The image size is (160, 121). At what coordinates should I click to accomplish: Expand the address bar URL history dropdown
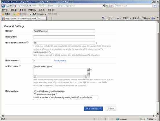point(104,6)
